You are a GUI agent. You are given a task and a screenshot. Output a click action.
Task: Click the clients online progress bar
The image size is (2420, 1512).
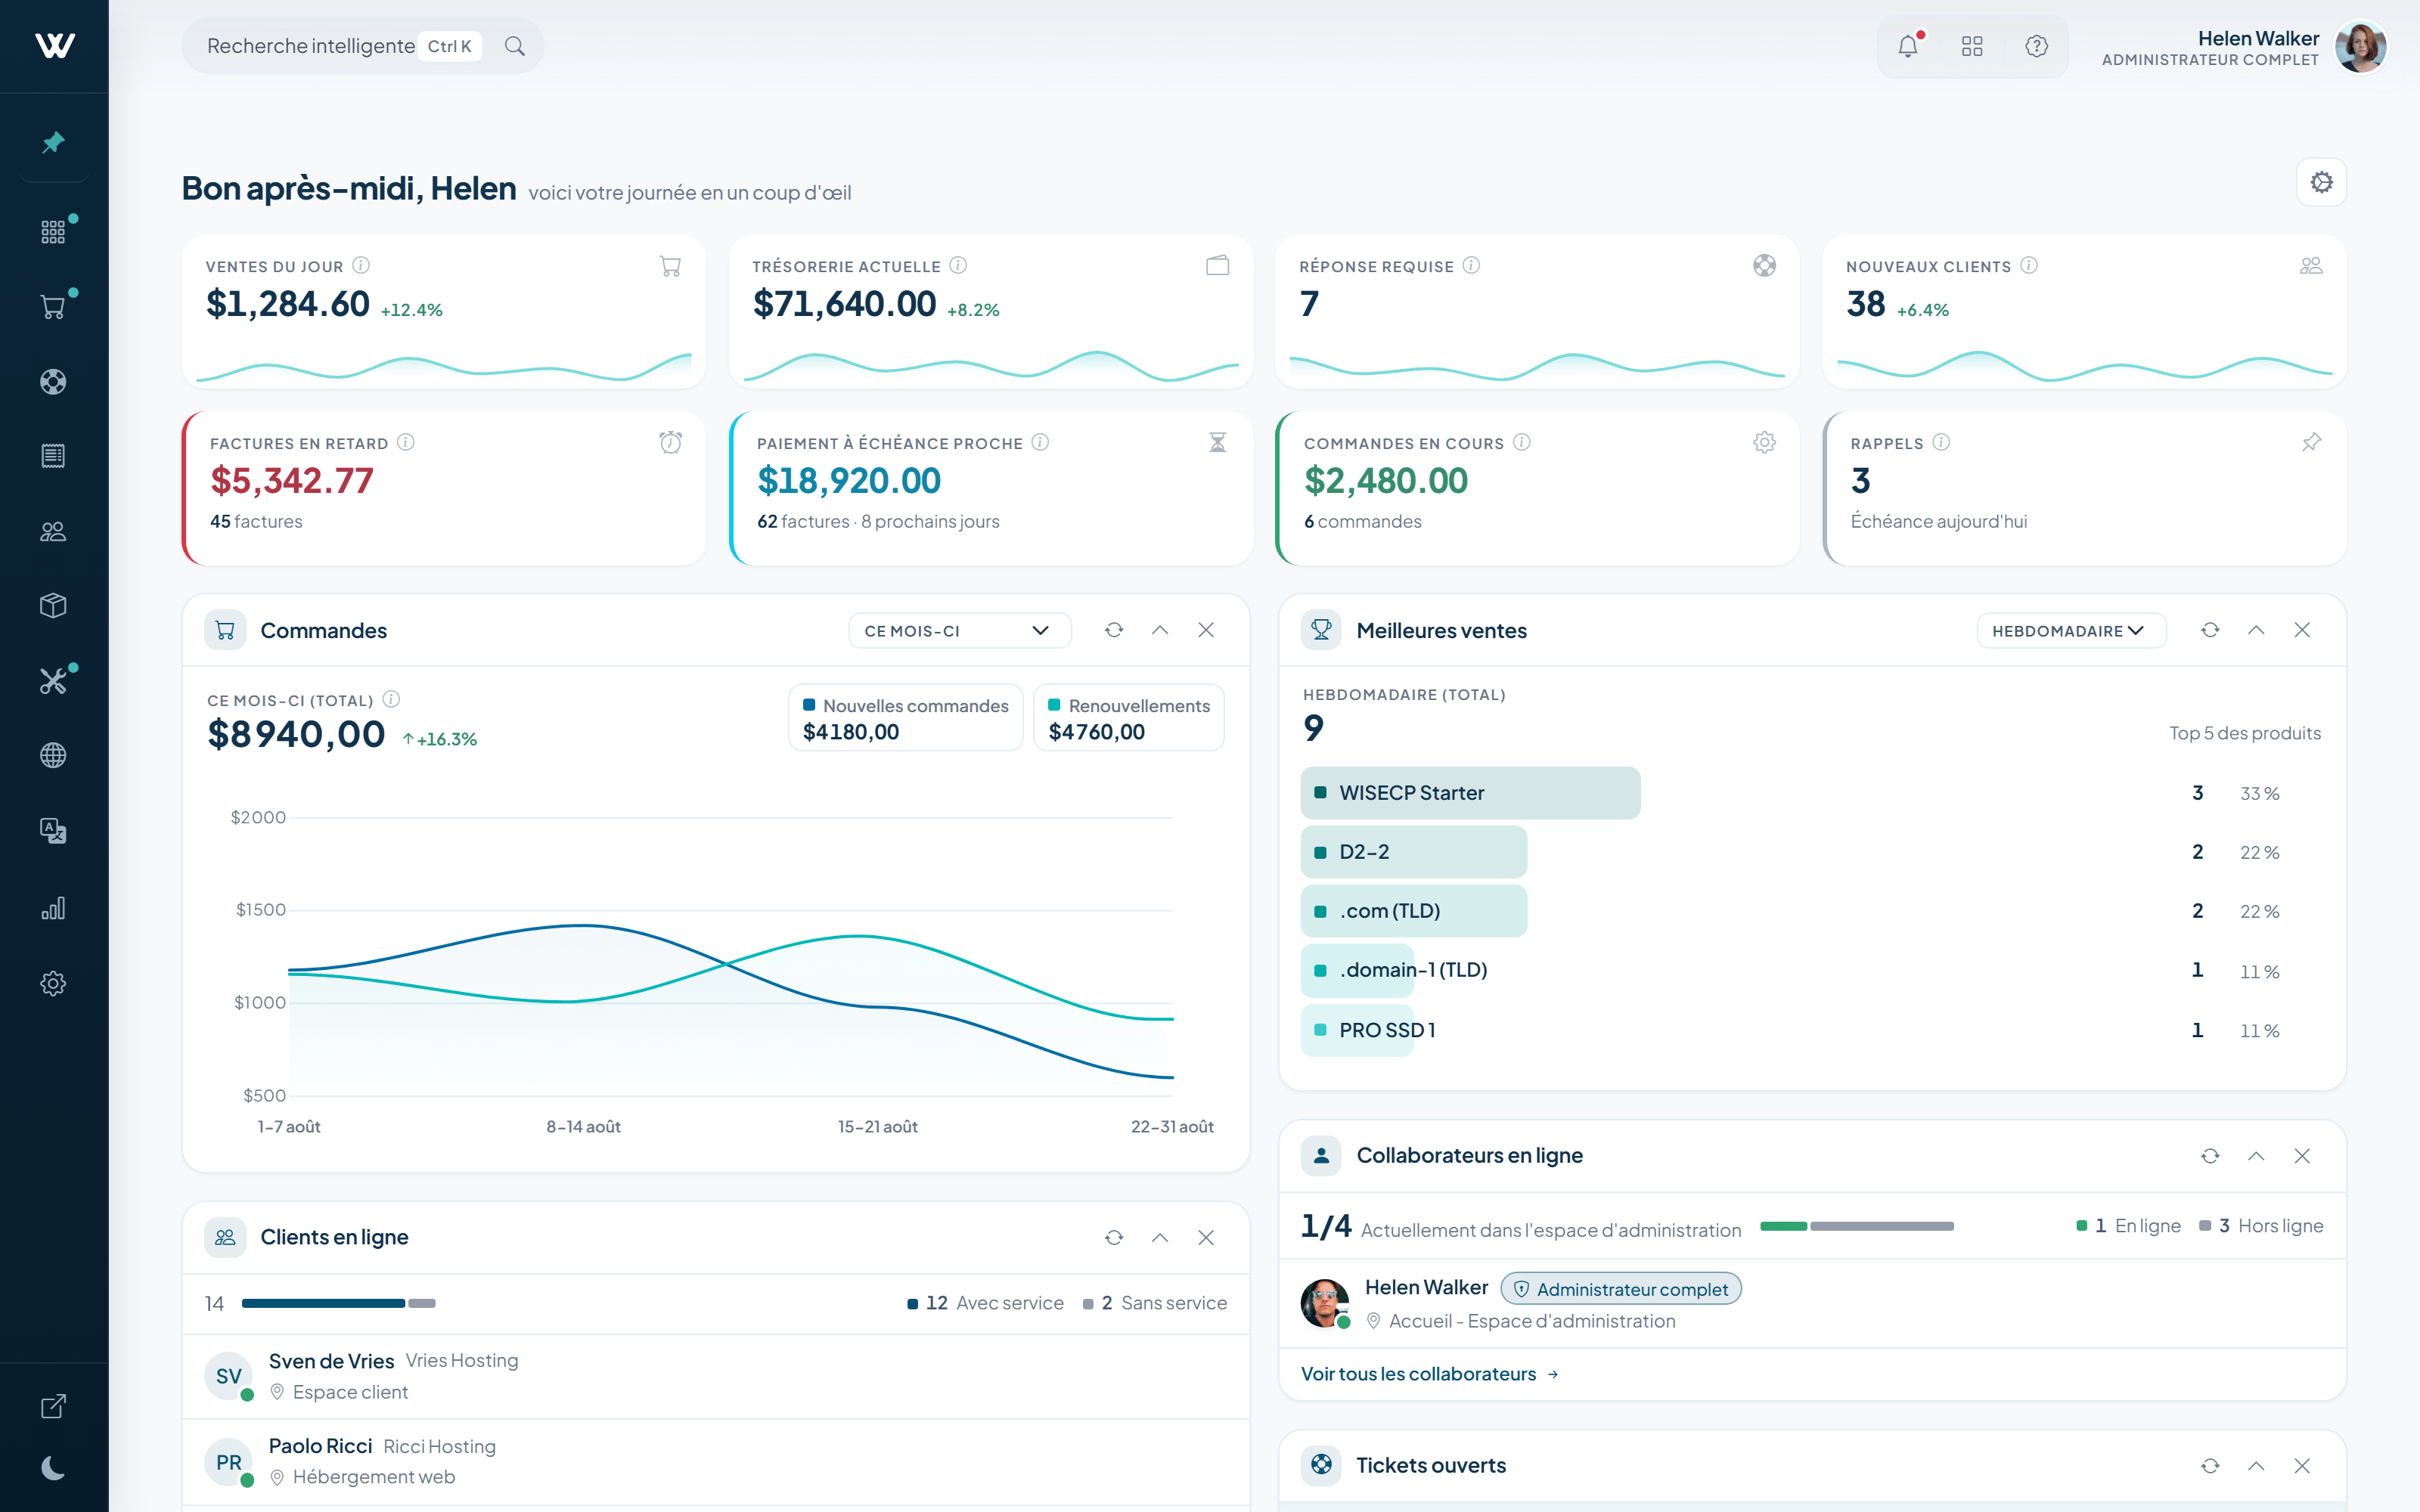(x=339, y=1303)
